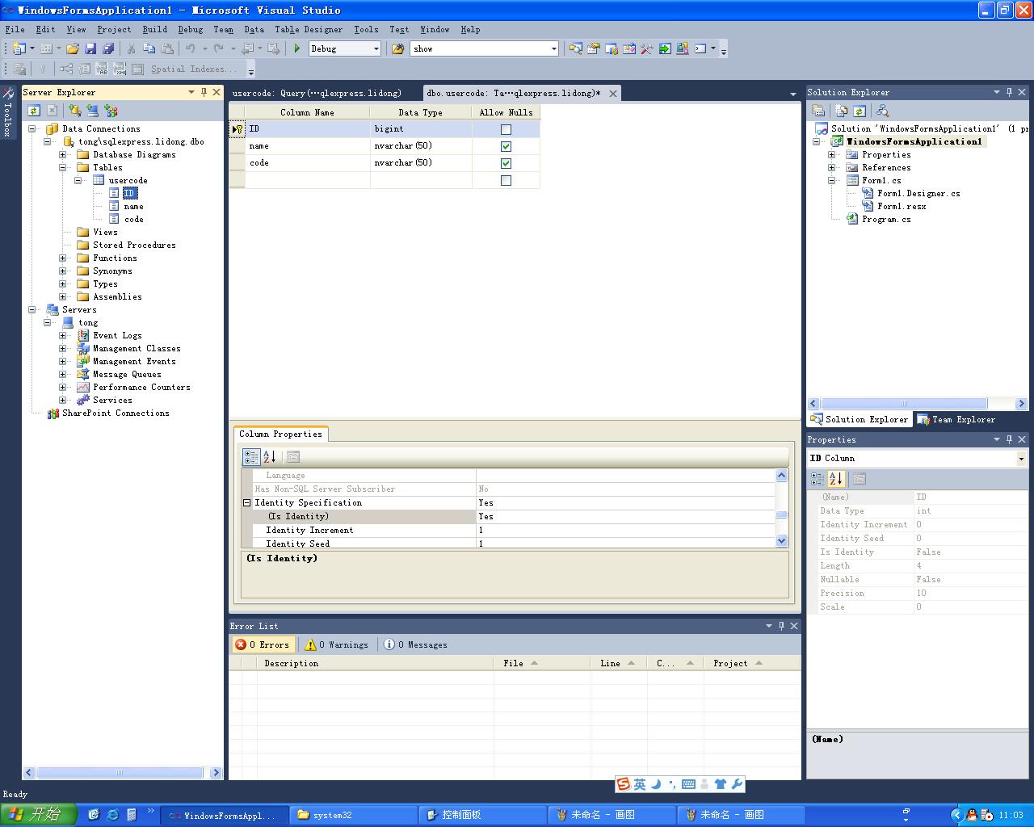Screen dimensions: 1034x827
Task: Switch to the usercode Query tab
Action: 317,93
